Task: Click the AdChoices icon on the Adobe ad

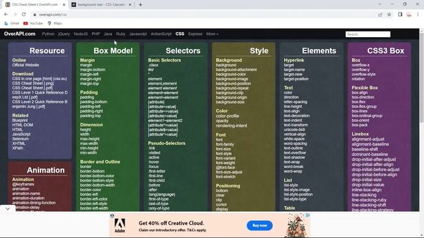Action: (x=307, y=215)
